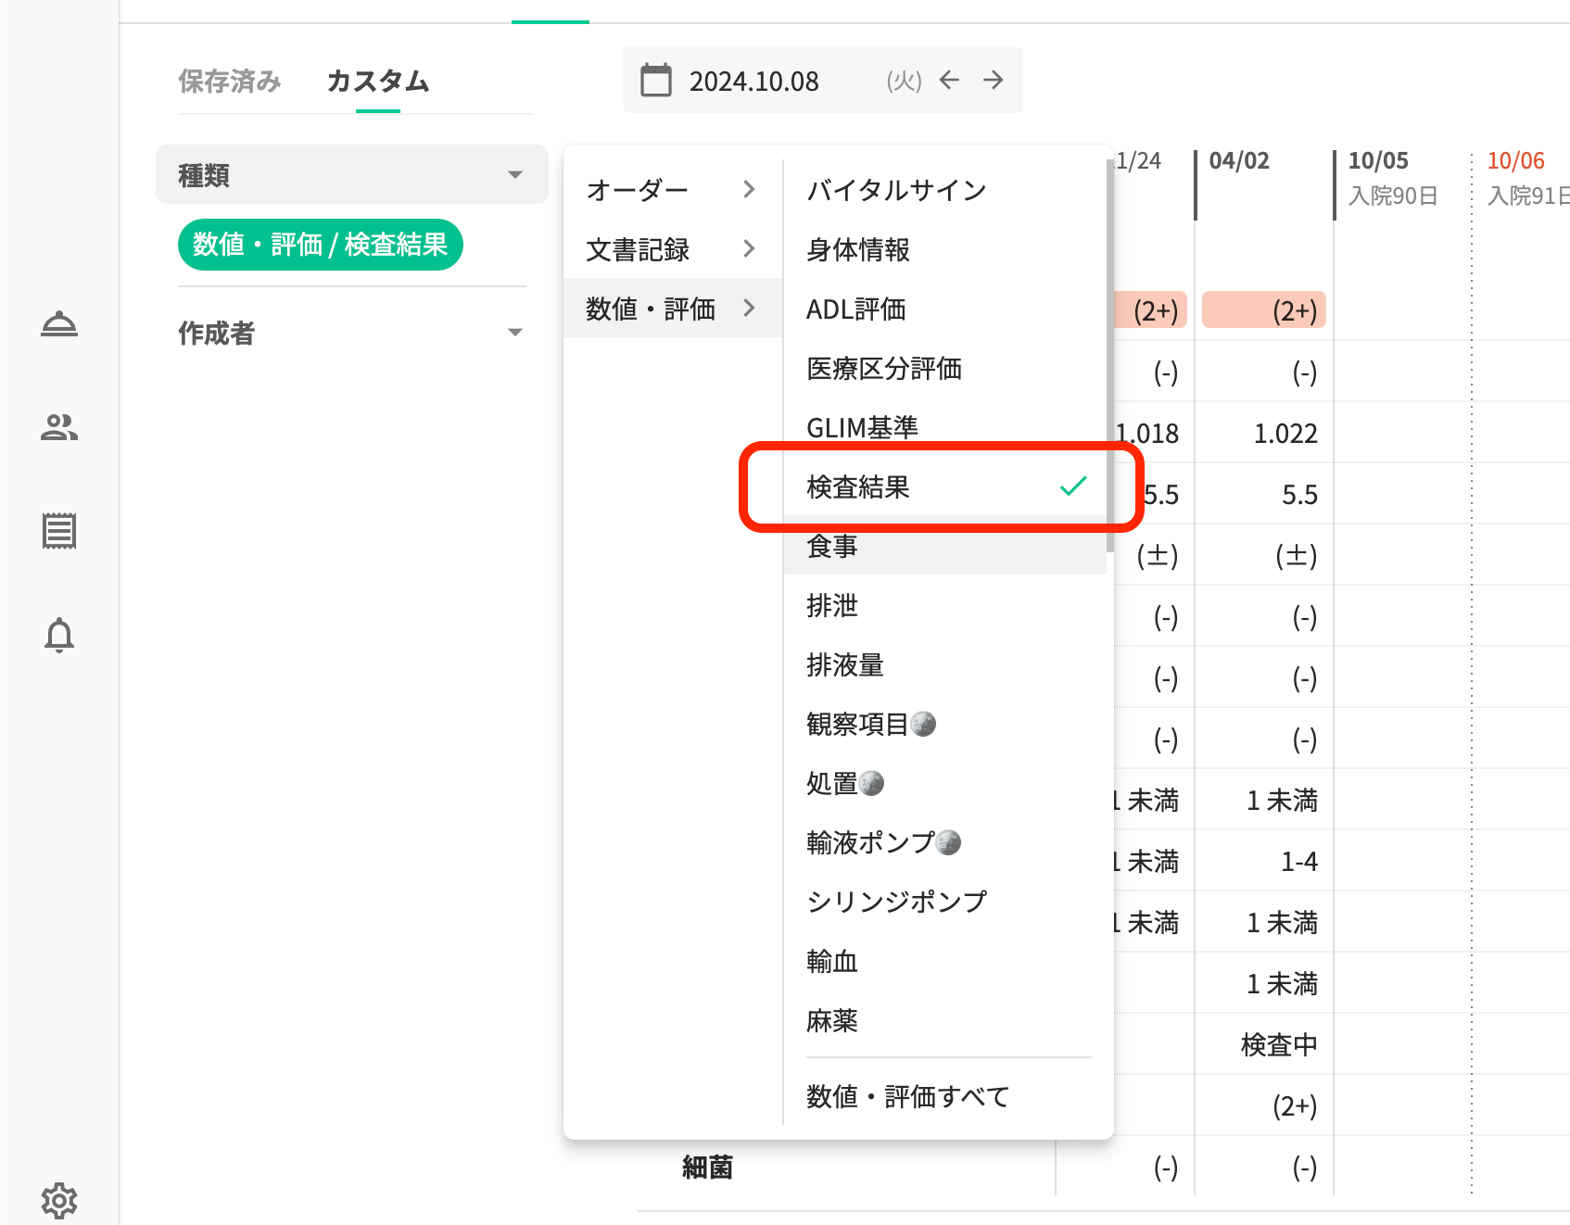Viewport: 1570px width, 1225px height.
Task: Select the バイタルサイン filter option
Action: pos(943,190)
